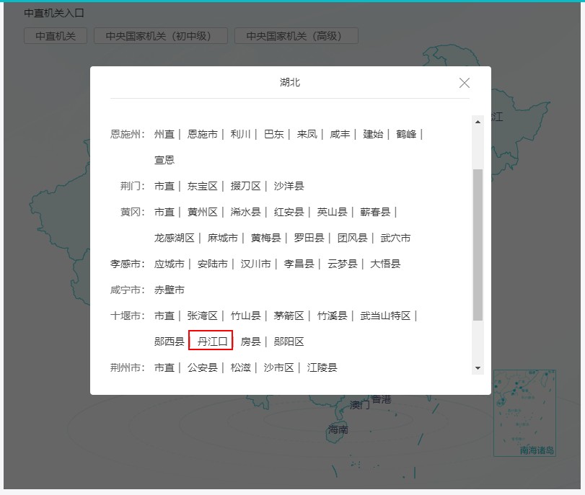Close the 湖北 dialog with the X icon

click(465, 83)
